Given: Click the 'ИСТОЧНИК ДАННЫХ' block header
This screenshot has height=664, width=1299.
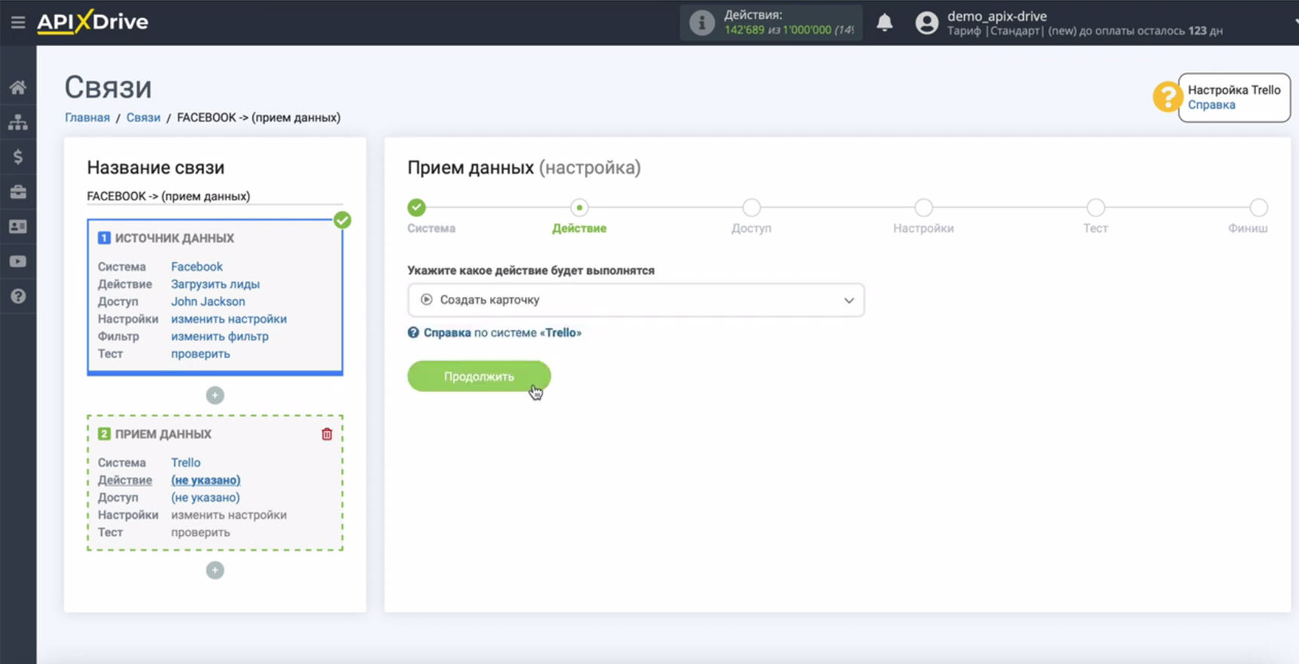Looking at the screenshot, I should [174, 238].
